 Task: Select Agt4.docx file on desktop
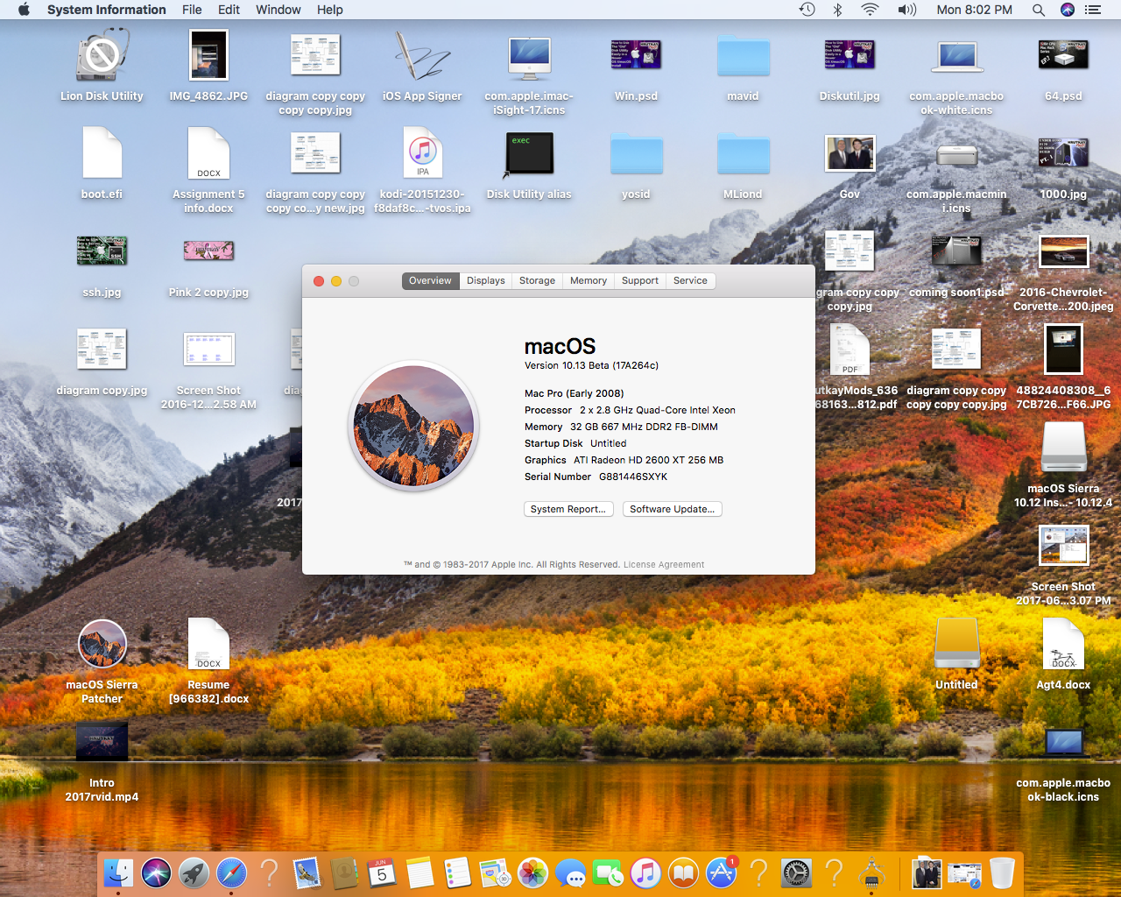coord(1063,644)
